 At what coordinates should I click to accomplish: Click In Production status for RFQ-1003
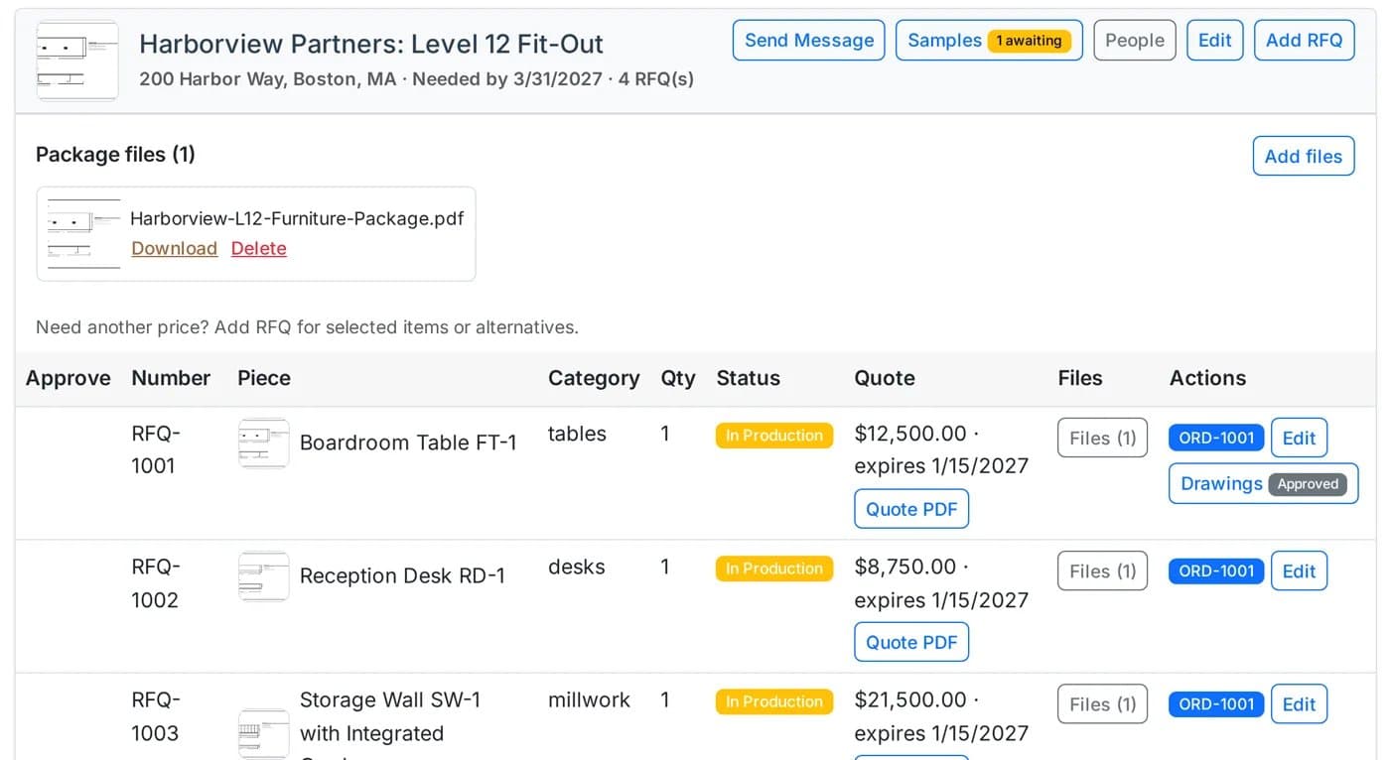pos(774,701)
